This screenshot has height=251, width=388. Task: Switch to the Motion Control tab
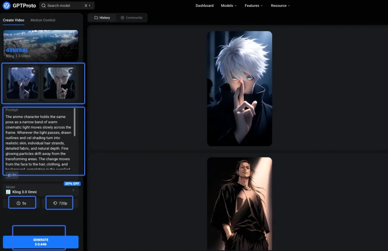coord(43,20)
